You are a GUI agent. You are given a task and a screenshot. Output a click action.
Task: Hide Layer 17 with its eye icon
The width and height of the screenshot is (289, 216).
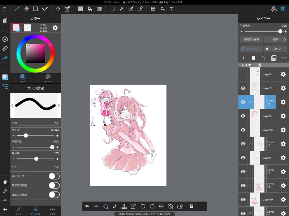click(x=243, y=102)
